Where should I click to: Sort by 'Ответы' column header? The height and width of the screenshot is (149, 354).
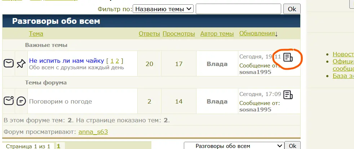pos(149,34)
